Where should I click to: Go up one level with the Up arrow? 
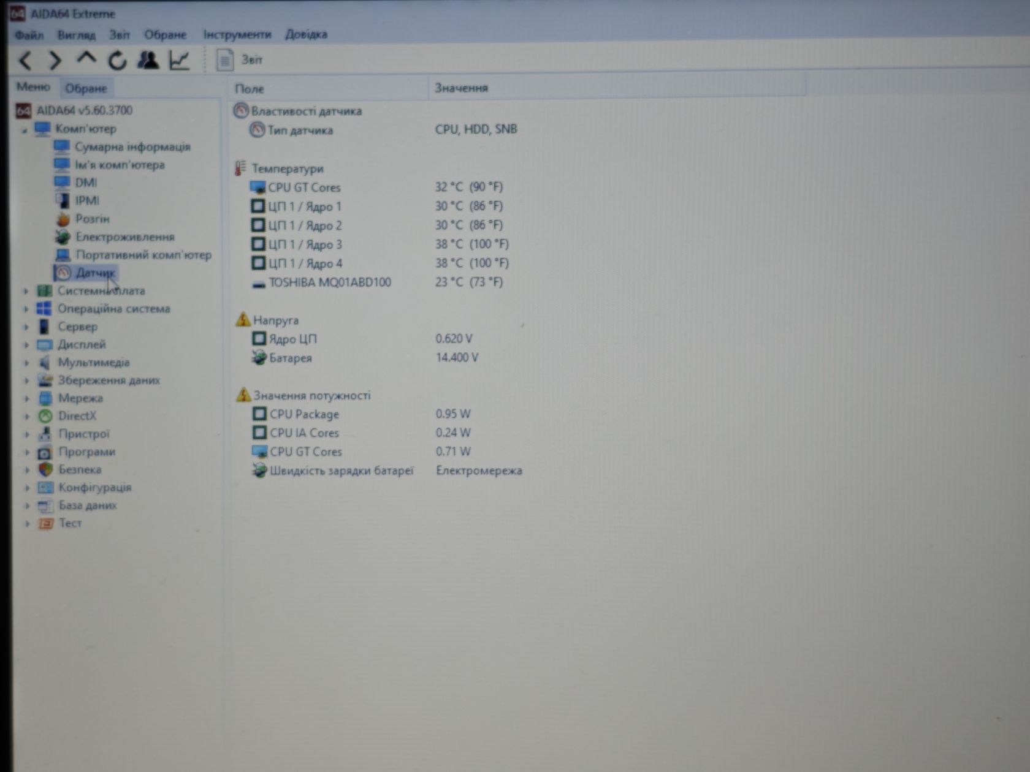click(86, 59)
